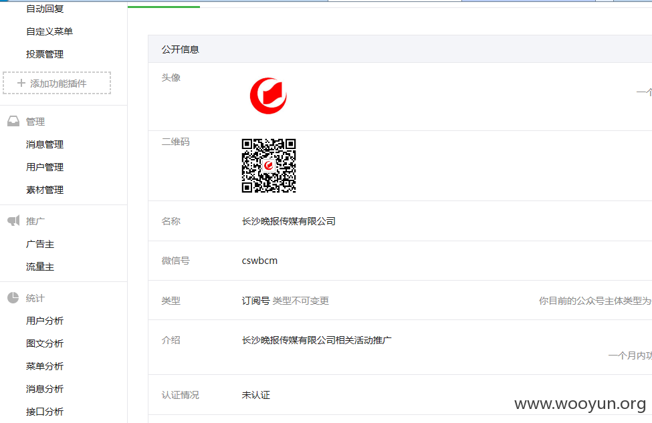Click the 统计 pie chart icon
652x423 pixels.
click(x=13, y=297)
